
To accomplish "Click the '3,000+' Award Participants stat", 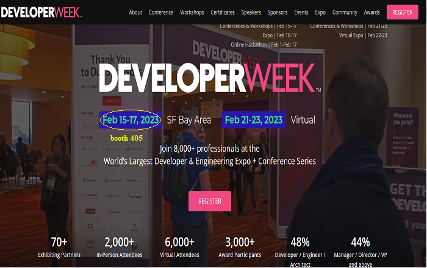I will point(240,242).
